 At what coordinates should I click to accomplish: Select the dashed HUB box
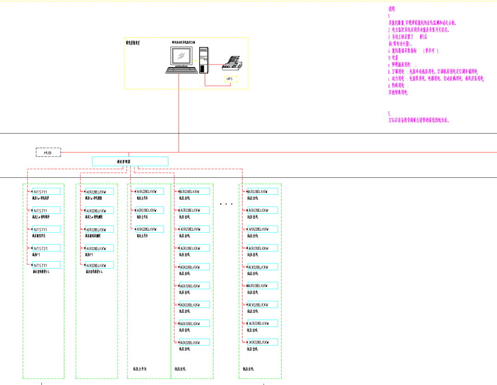point(48,152)
